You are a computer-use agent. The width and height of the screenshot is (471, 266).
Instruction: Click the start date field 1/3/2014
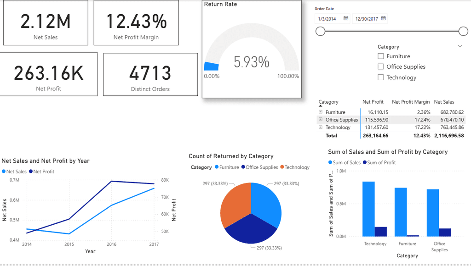click(x=332, y=18)
